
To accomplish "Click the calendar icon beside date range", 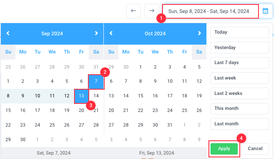I will tap(265, 11).
